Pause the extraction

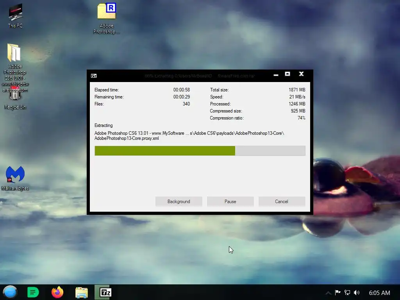[230, 202]
